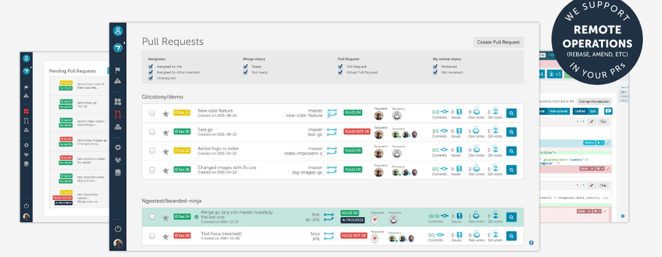
Task: Click the Create Pull Request button
Action: point(498,42)
